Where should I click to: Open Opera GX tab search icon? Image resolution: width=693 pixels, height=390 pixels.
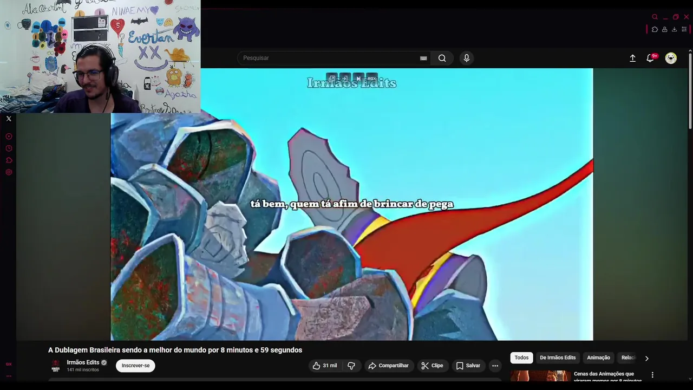pyautogui.click(x=655, y=17)
